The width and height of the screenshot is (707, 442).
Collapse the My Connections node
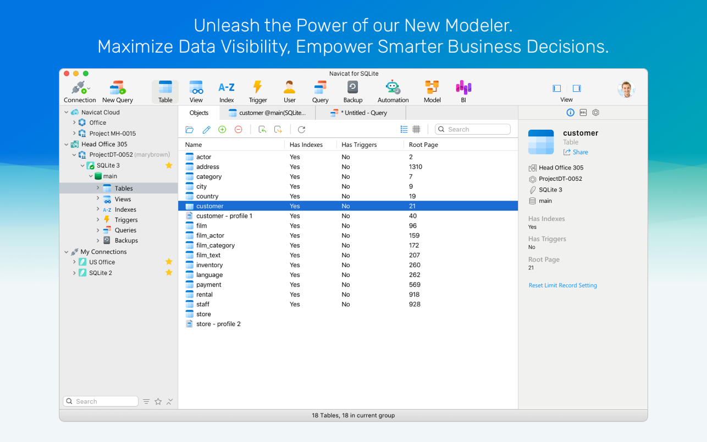67,252
